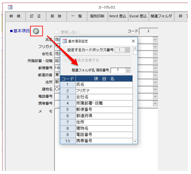Open the 設定するカードボックス番号 dropdown
The image size is (191, 174).
[x=127, y=50]
